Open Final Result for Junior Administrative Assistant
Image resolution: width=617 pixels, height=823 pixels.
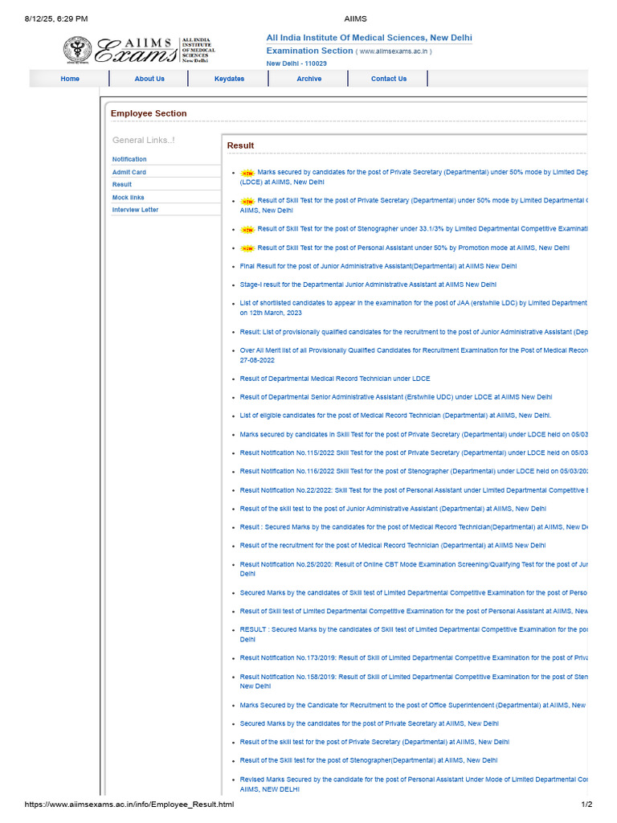click(378, 267)
